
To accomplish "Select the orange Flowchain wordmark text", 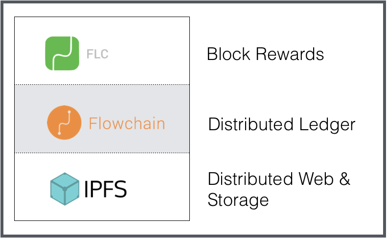I will pos(127,123).
